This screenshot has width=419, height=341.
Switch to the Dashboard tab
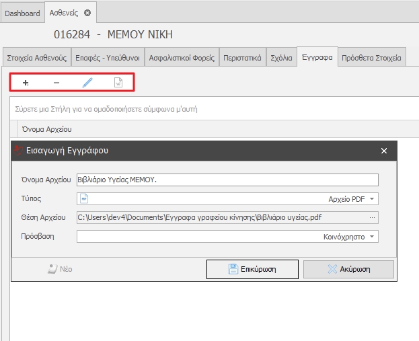pyautogui.click(x=23, y=13)
